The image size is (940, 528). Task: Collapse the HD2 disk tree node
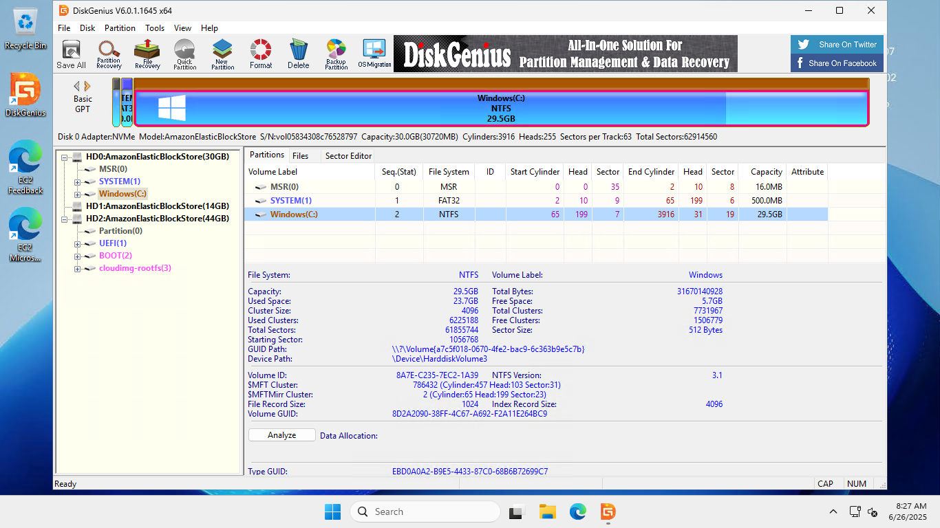65,219
